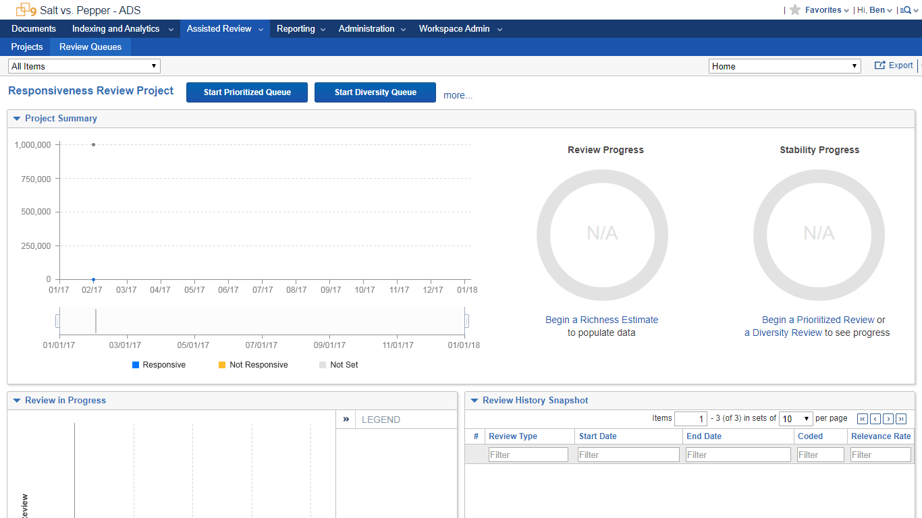Click right handle of chart range slider

pos(466,321)
